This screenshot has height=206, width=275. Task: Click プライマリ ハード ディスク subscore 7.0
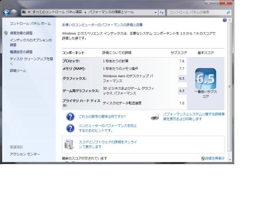(x=182, y=103)
